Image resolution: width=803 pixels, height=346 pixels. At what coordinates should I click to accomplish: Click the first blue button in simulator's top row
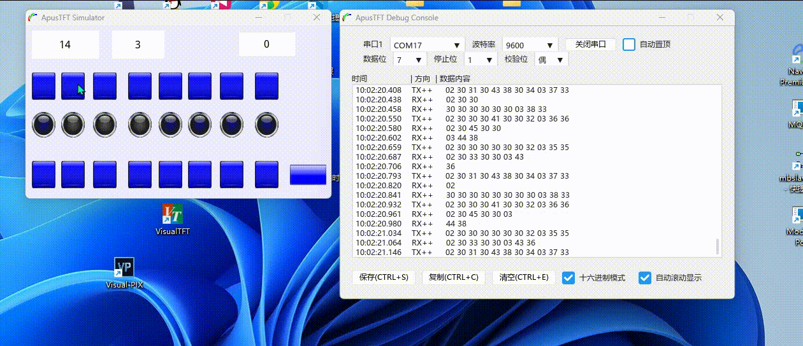(43, 86)
